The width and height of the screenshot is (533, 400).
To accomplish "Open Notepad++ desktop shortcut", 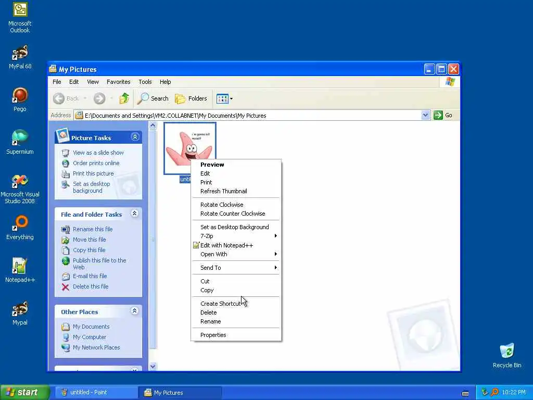I will point(20,271).
